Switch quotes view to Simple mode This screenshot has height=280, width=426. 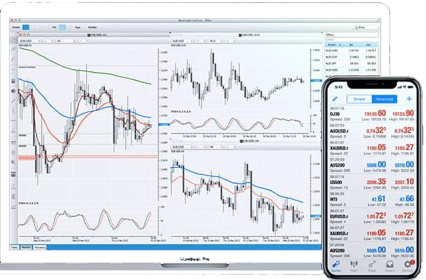click(359, 99)
